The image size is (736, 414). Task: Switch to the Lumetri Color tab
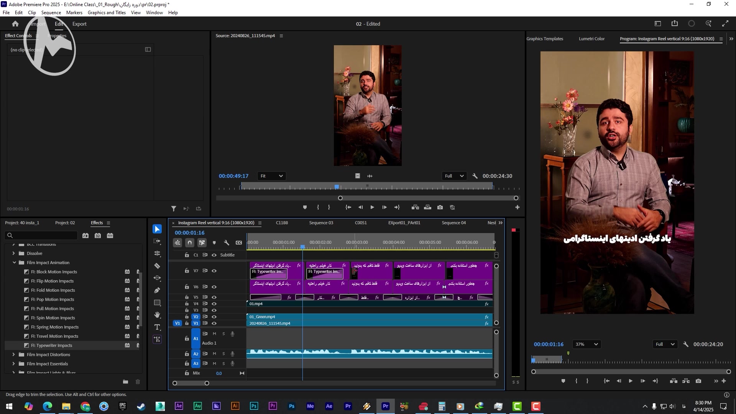point(591,39)
